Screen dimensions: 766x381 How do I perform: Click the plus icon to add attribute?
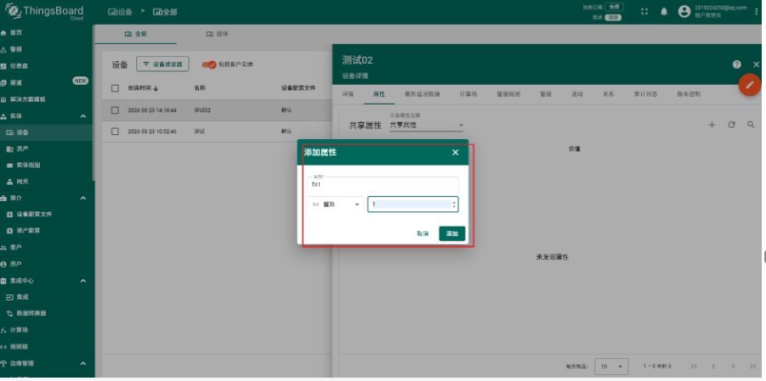click(712, 125)
